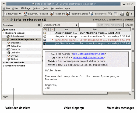The height and width of the screenshot is (113, 137).
Task: Open the Affichage menu
Action: 26,8
